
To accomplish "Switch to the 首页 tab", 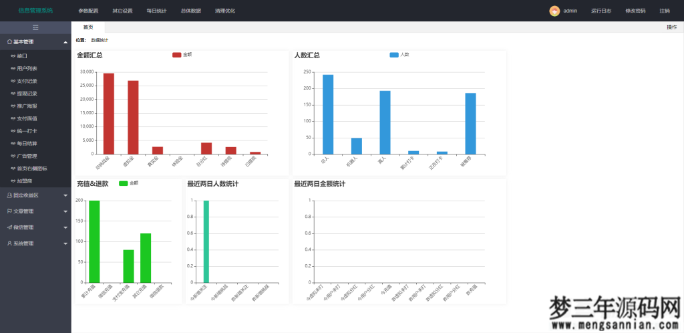I will coord(88,27).
